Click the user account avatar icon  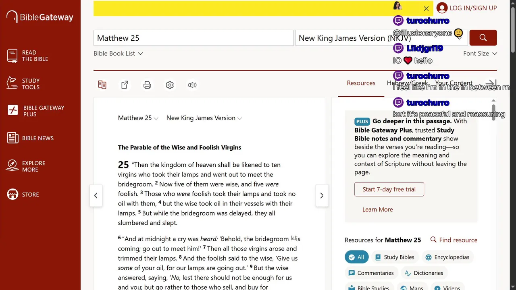pos(442,8)
